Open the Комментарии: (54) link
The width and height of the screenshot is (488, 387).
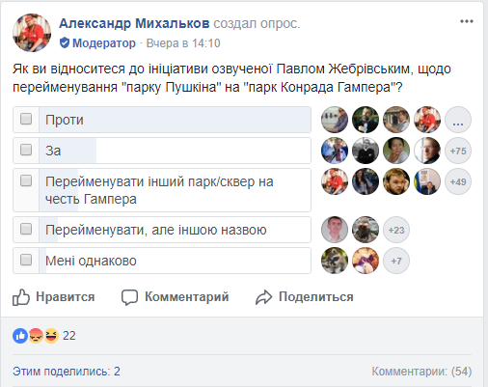click(x=421, y=372)
